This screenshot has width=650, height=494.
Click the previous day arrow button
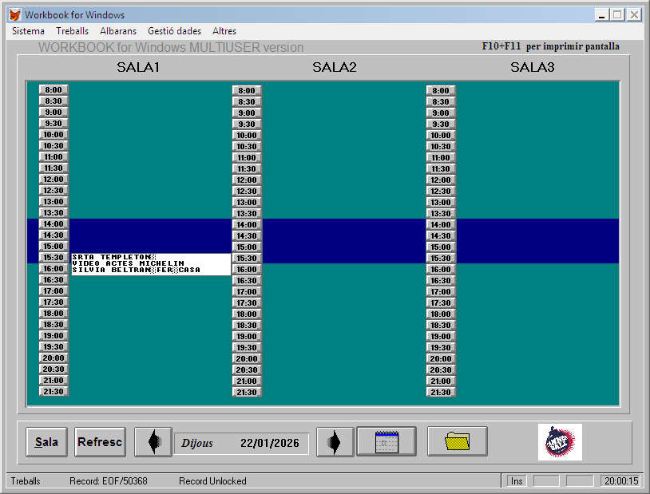point(153,442)
